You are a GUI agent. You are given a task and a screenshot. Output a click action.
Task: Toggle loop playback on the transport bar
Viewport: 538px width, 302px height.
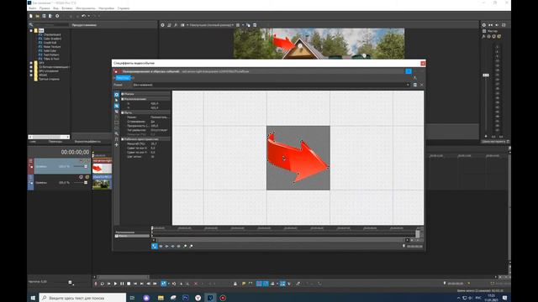click(x=103, y=284)
